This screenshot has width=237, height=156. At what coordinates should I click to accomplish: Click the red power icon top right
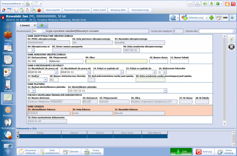(233, 4)
